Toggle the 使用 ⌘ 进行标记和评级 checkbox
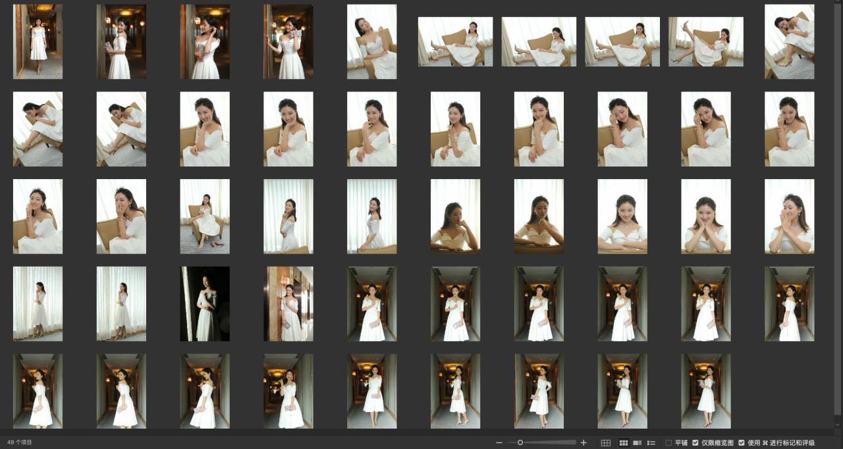 (x=742, y=442)
